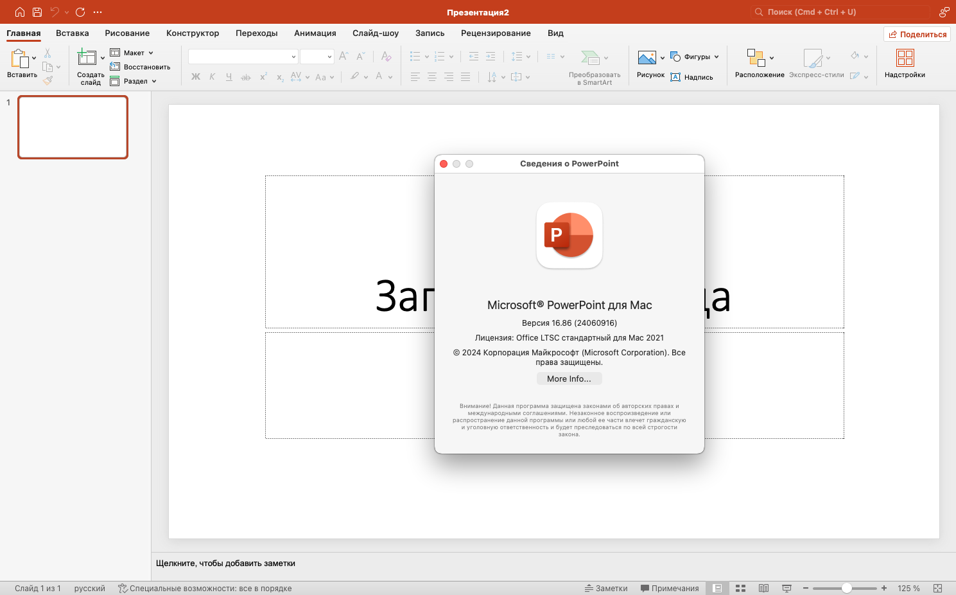
Task: Click the Save icon in title bar
Action: coord(37,12)
